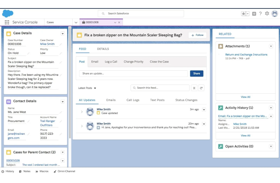Click the feed refresh icon
Viewport: 280px width, 183px height.
(201, 88)
